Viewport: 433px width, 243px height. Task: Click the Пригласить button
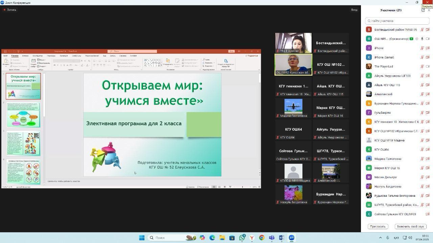coord(378,226)
